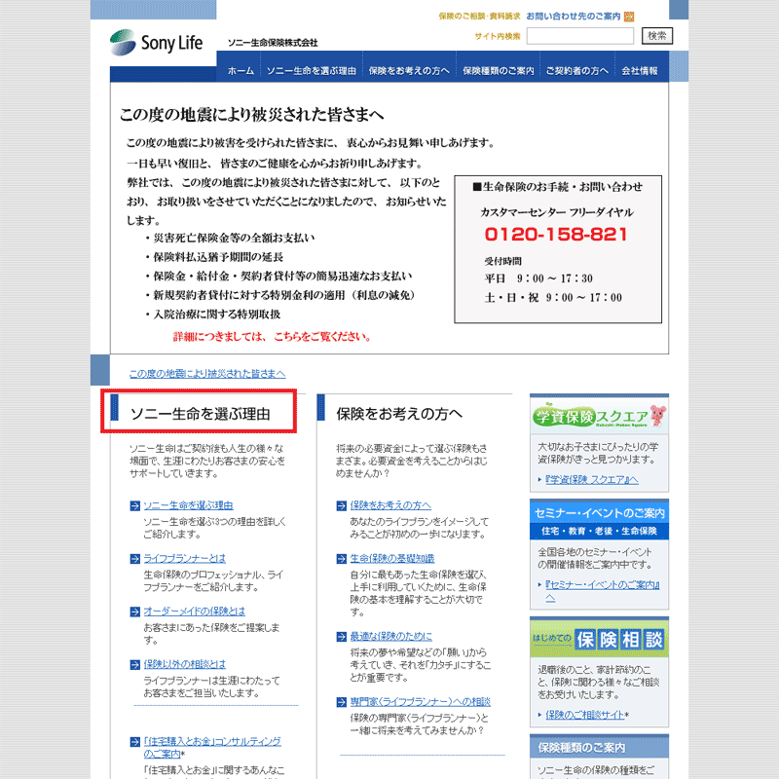Open the 最適な保険のために link
Screen dimensions: 779x779
[x=391, y=637]
